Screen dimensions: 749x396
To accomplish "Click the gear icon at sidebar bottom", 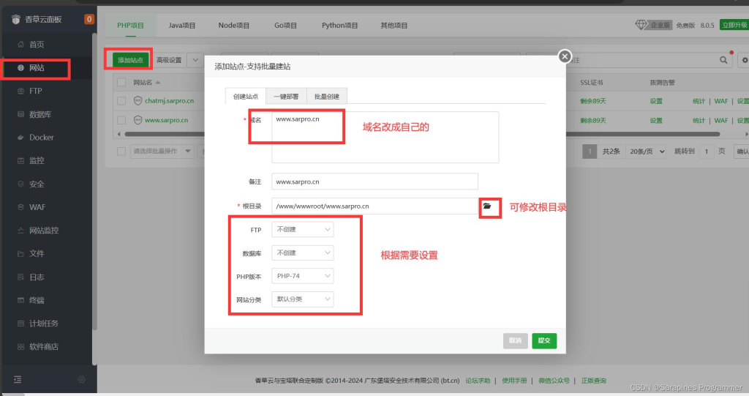I will pos(82,379).
